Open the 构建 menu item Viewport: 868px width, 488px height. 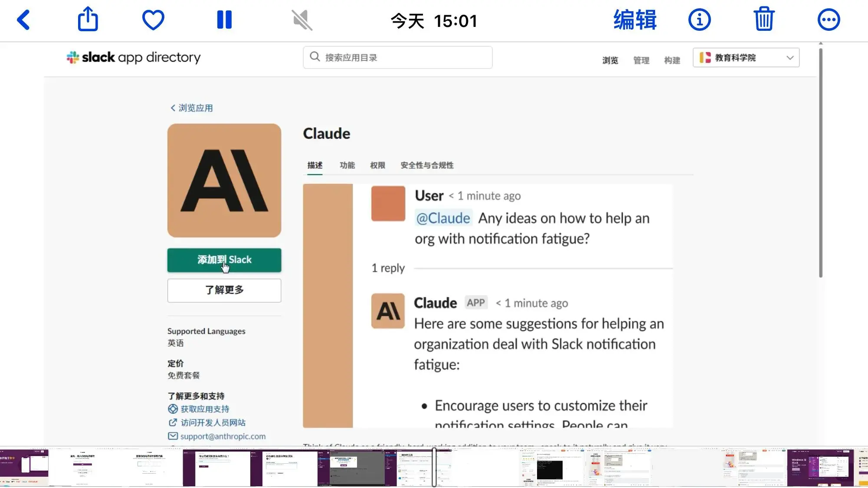coord(672,60)
